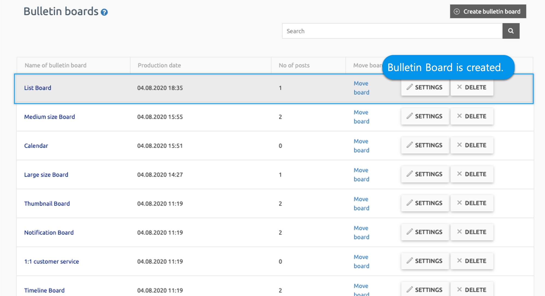Open Settings for Thumbnail Board
Image resolution: width=545 pixels, height=296 pixels.
point(425,203)
